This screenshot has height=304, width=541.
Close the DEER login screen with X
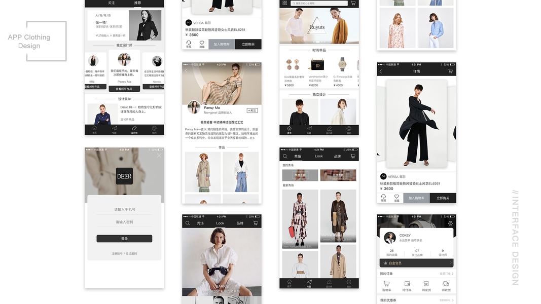click(159, 156)
